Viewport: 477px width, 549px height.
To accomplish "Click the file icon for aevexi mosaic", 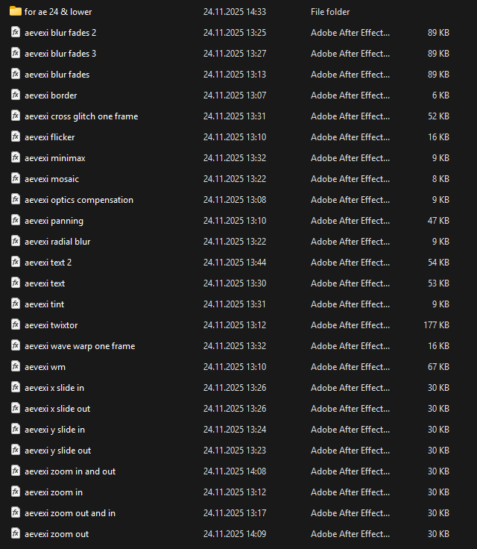I will 16,179.
